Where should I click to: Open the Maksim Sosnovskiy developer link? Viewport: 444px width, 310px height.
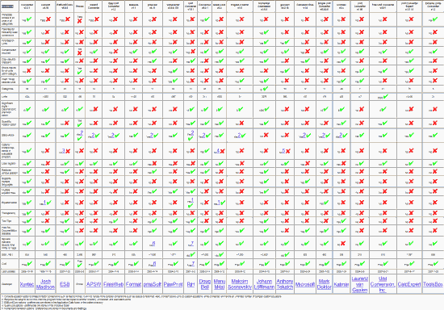point(240,284)
